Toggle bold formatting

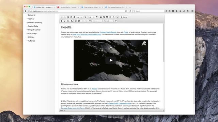(62, 21)
